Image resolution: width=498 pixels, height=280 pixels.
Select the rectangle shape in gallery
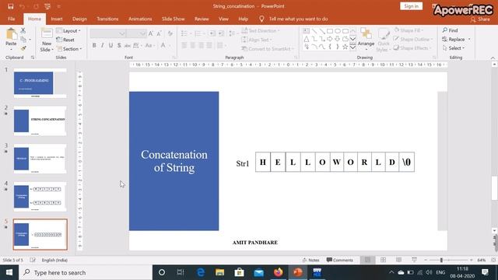click(x=330, y=31)
